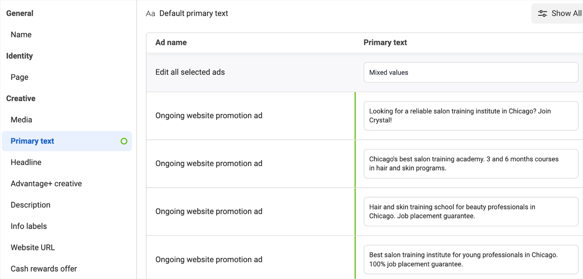
Task: Open the Page option under Identity
Action: click(19, 77)
